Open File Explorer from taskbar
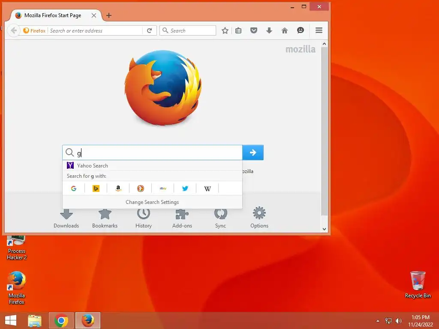Image resolution: width=439 pixels, height=329 pixels. (x=35, y=320)
